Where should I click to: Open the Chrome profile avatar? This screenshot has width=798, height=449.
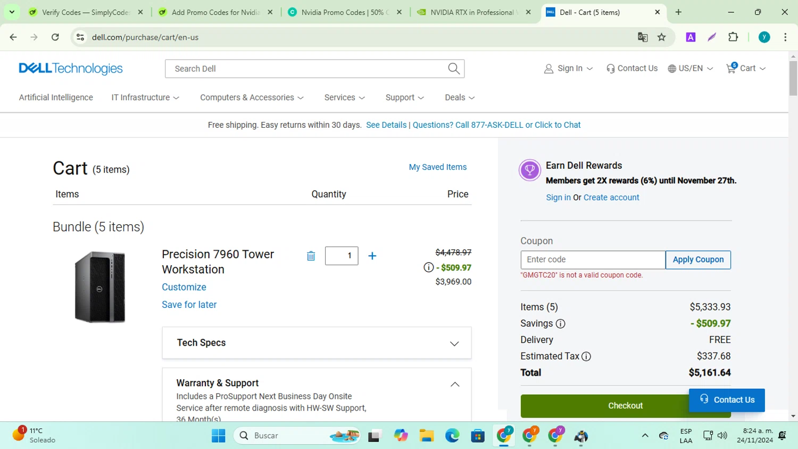pyautogui.click(x=764, y=37)
